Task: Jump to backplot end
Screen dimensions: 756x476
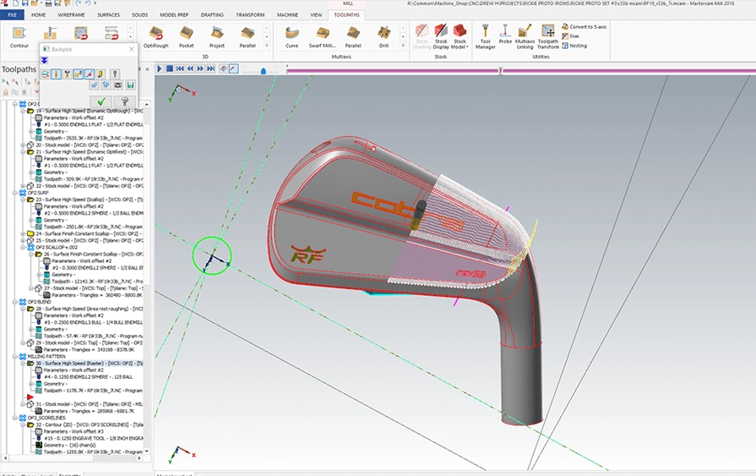Action: coord(210,69)
